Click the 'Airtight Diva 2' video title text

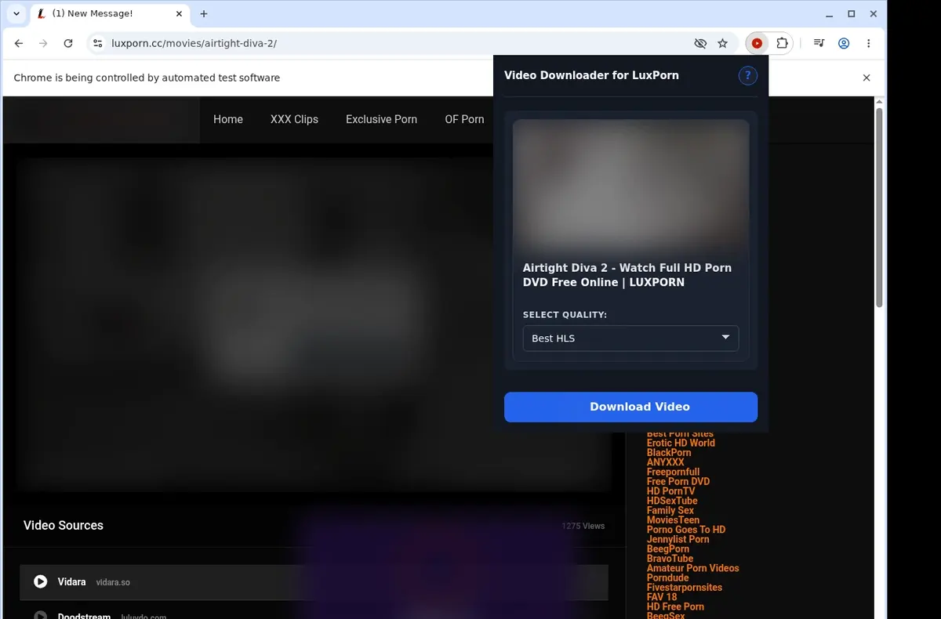627,275
